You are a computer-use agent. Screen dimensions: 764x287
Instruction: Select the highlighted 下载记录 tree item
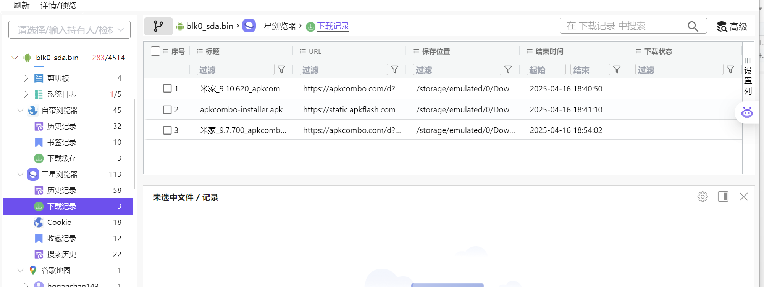[x=68, y=206]
